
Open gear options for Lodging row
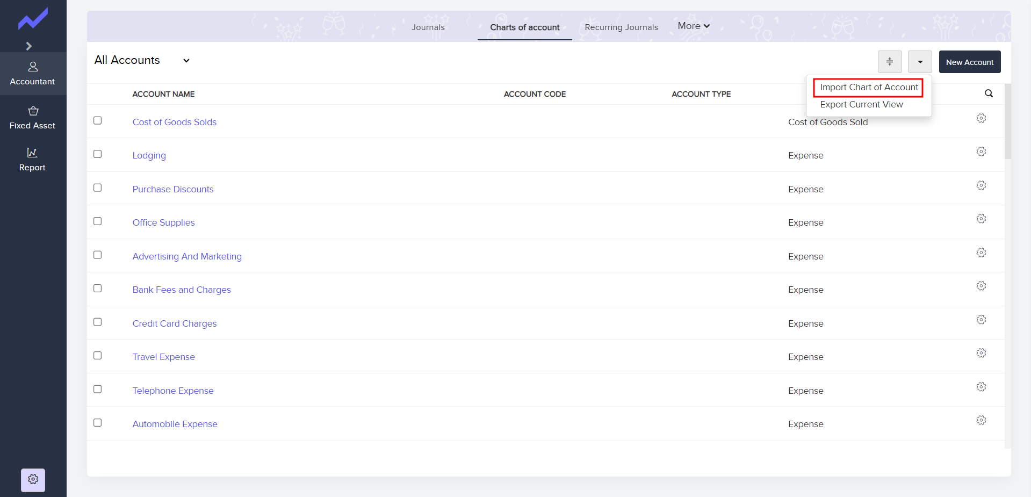pyautogui.click(x=981, y=152)
